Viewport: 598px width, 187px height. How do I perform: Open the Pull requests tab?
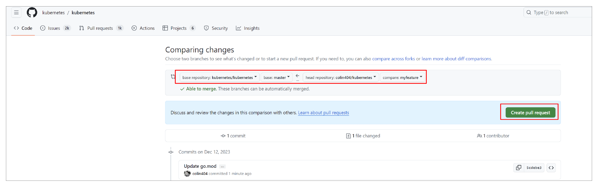[101, 28]
